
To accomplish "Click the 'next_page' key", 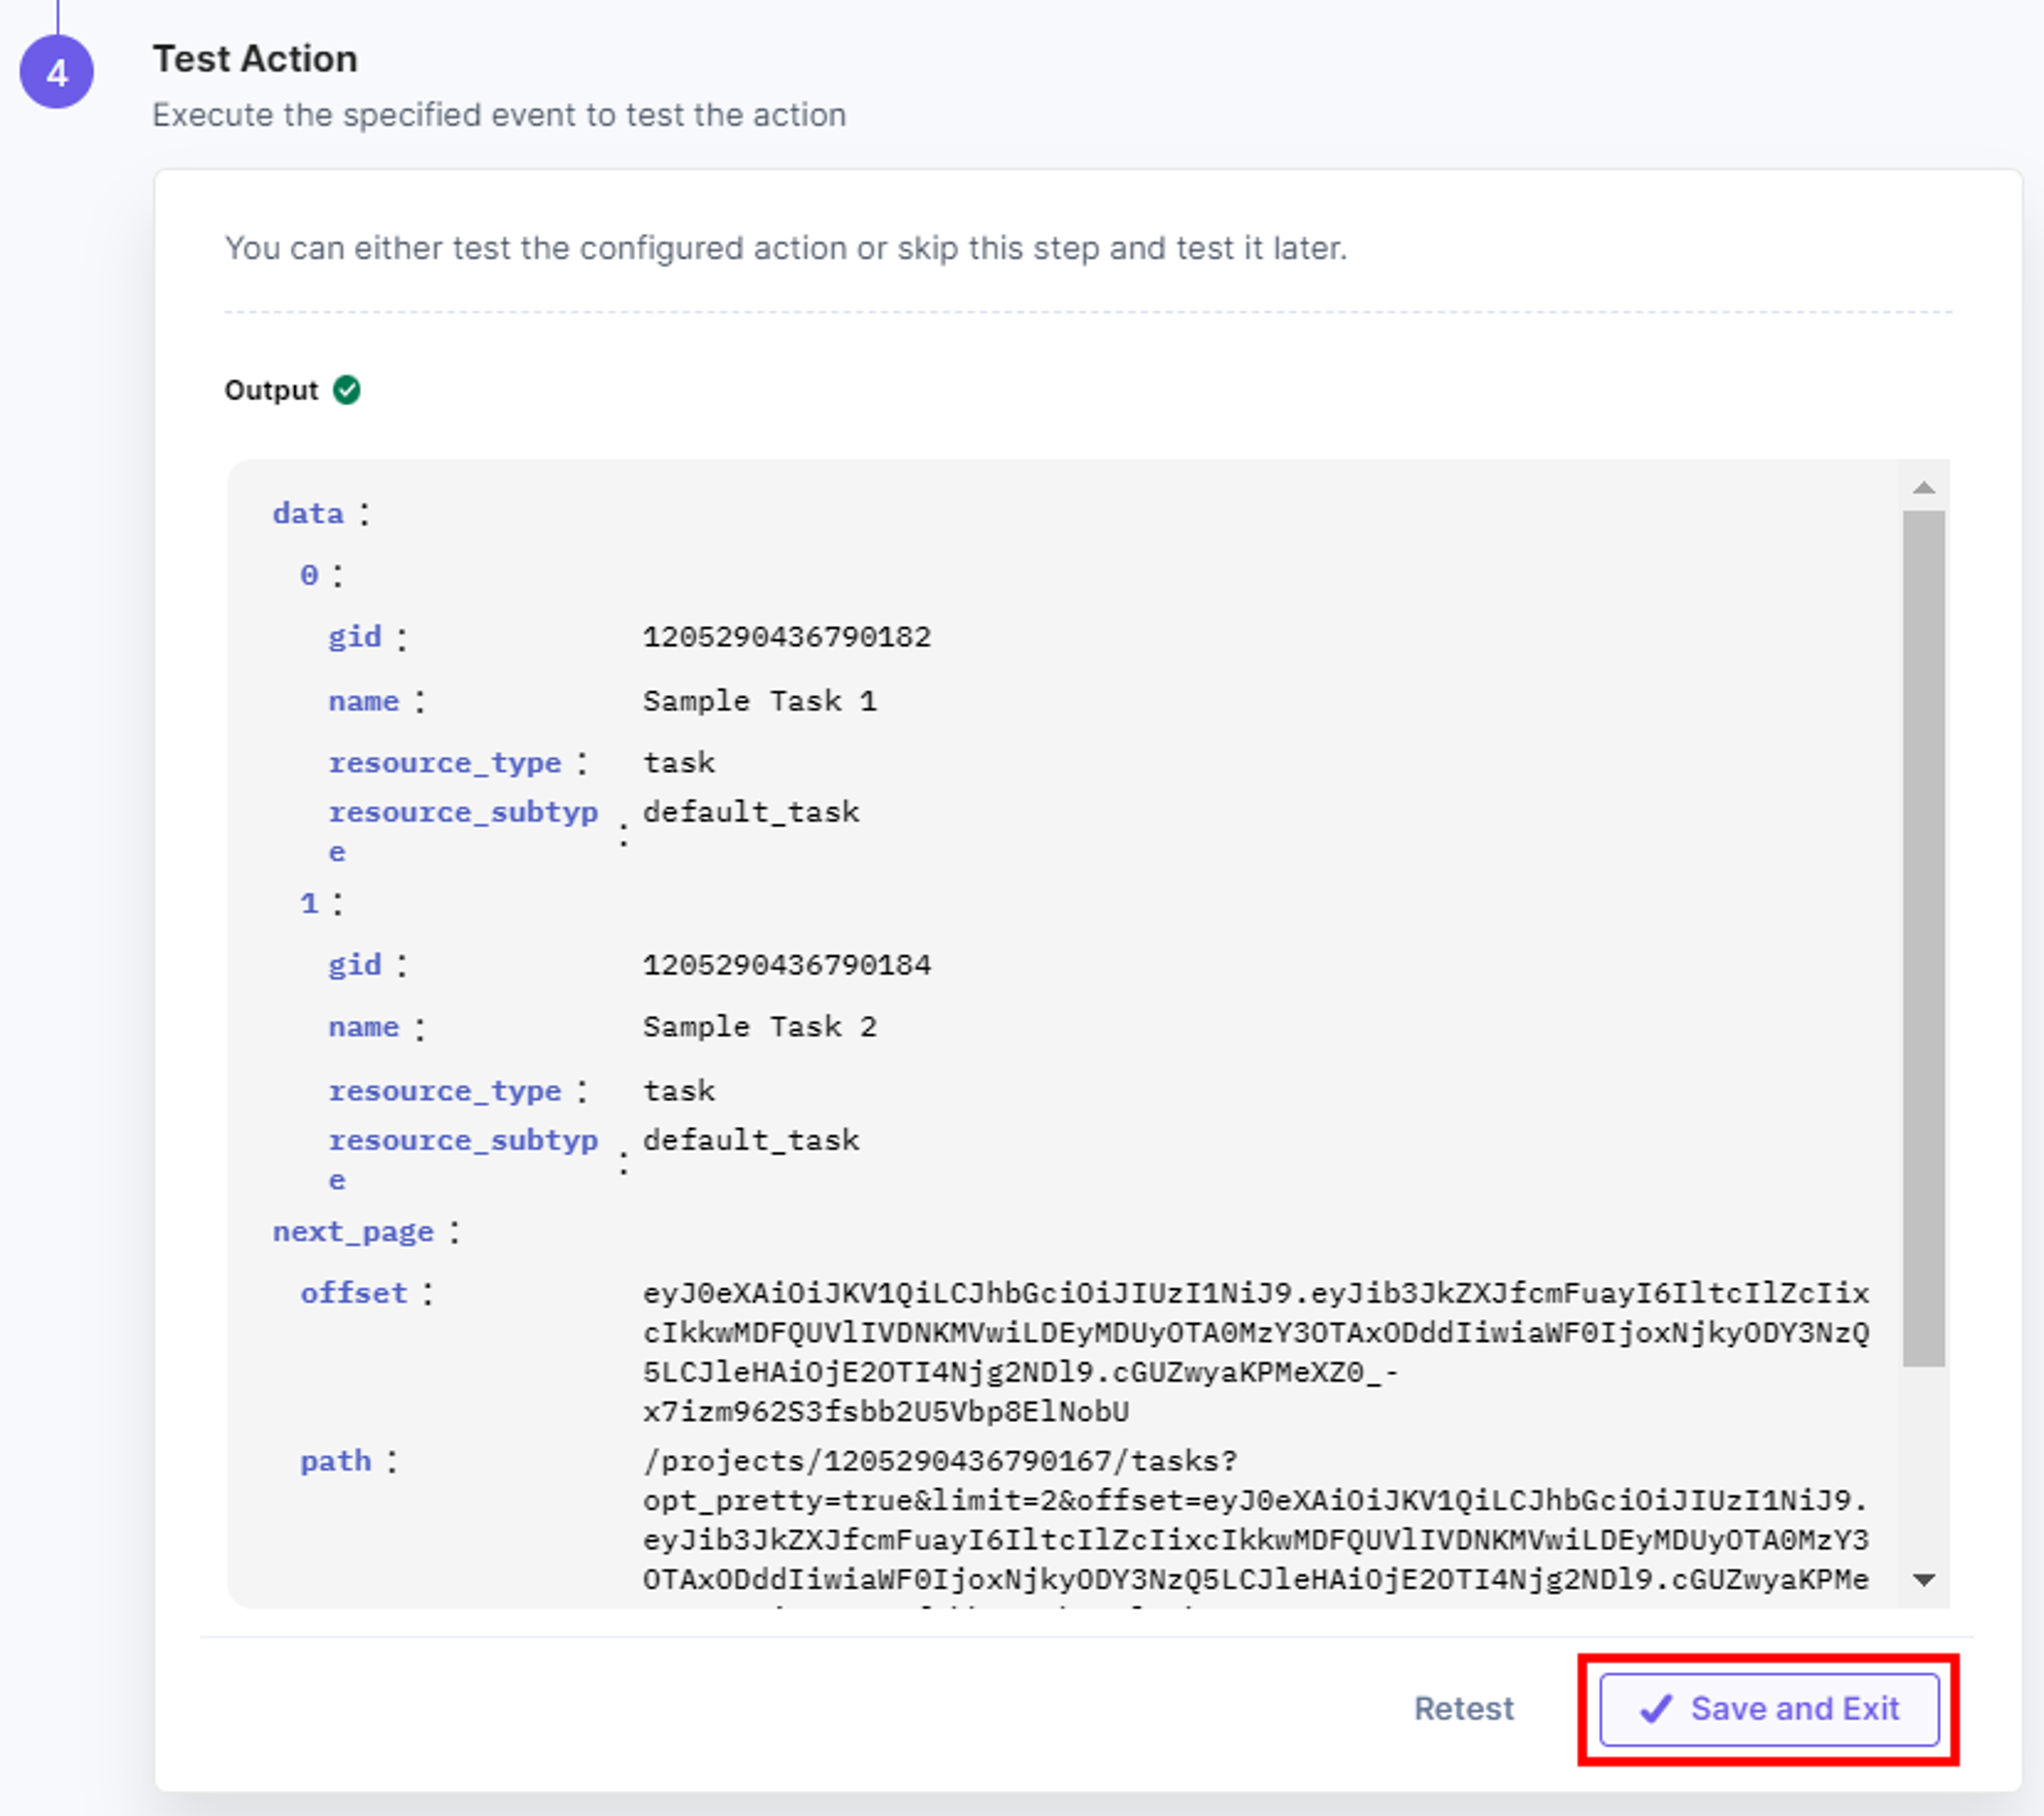I will tap(354, 1231).
